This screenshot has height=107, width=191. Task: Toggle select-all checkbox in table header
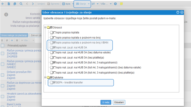point(3,46)
